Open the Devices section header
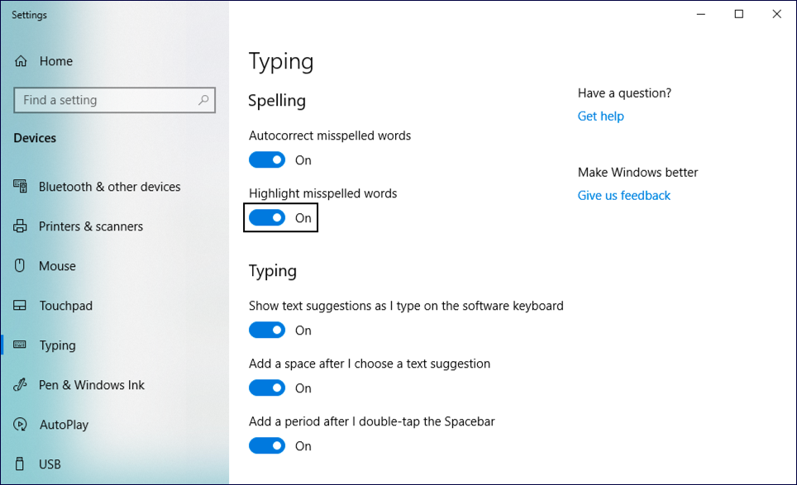 click(x=35, y=138)
